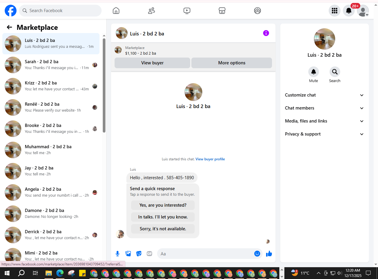Open the Luis · 2 bd 2 ba conversation
The width and height of the screenshot is (378, 279).
pyautogui.click(x=51, y=44)
